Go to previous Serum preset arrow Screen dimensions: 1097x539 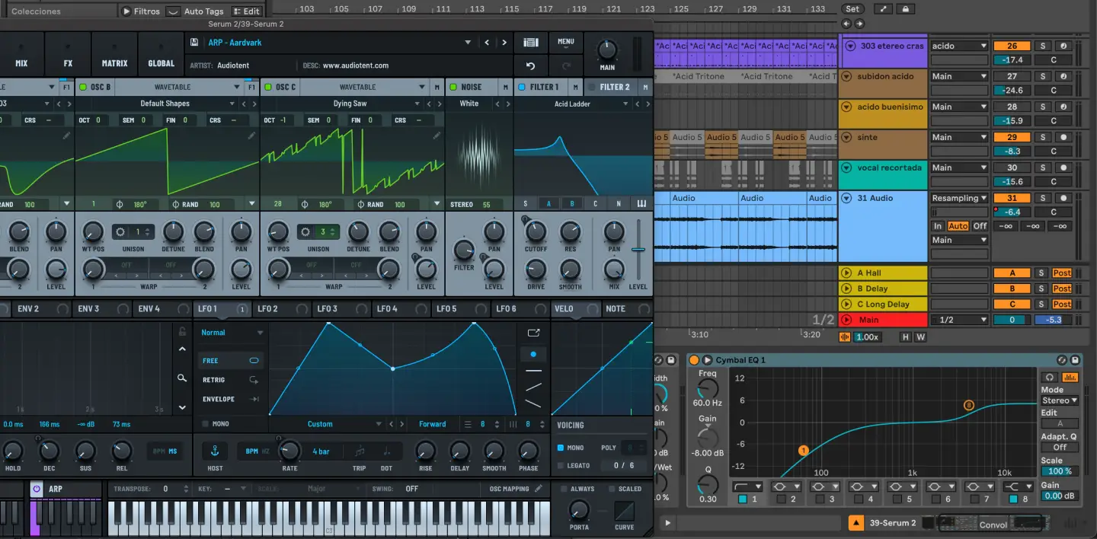(488, 43)
